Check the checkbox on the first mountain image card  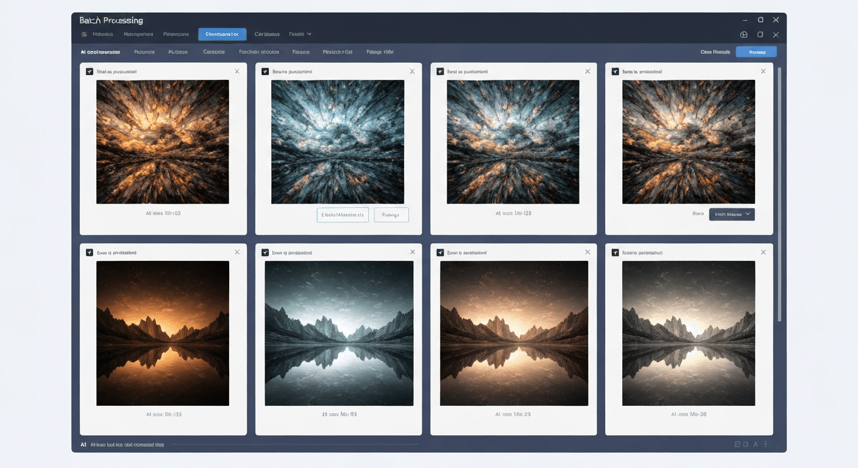coord(89,252)
